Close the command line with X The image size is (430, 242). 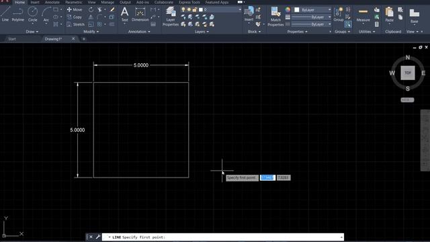click(91, 237)
